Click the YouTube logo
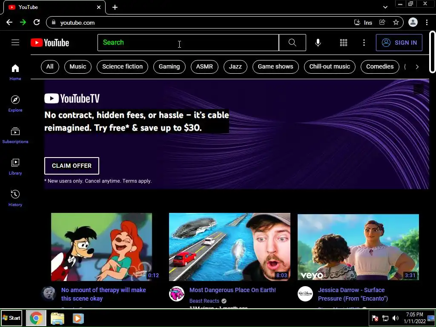Image resolution: width=436 pixels, height=327 pixels. [x=50, y=43]
